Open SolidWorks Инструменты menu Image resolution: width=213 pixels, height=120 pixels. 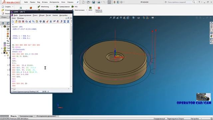[x=54, y=2]
